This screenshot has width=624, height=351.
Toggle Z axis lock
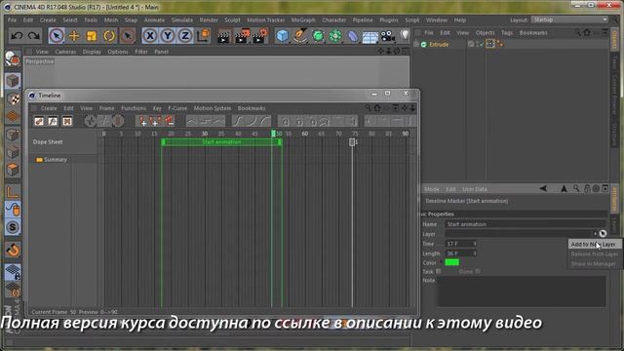tap(185, 36)
